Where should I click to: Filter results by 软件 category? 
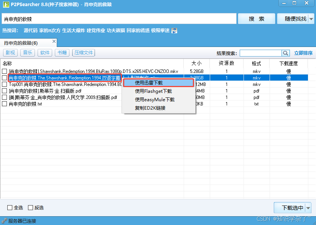45,53
